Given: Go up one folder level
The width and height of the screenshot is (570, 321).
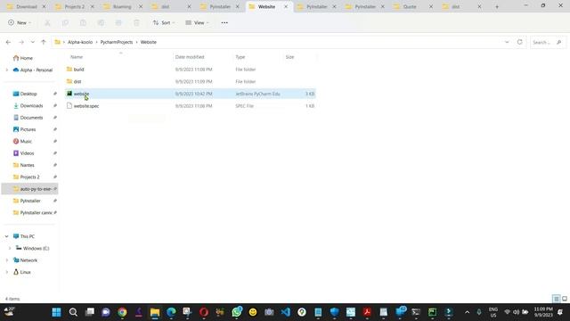Looking at the screenshot, I should pyautogui.click(x=44, y=42).
